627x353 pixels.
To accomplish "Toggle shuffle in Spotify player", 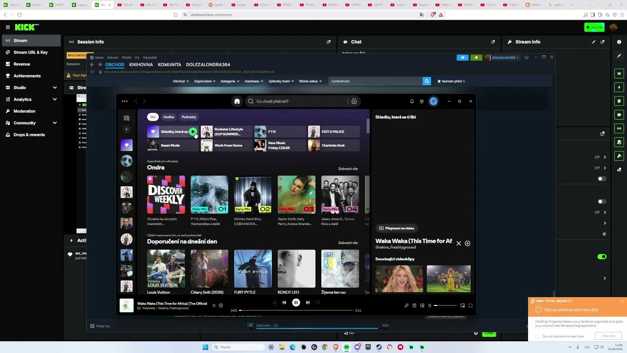I will (274, 303).
